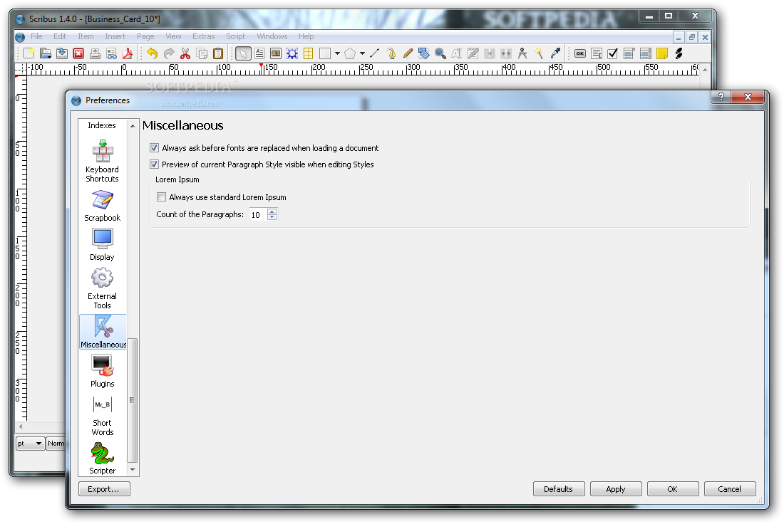This screenshot has height=524, width=784.
Task: Open the Extras menu
Action: point(204,36)
